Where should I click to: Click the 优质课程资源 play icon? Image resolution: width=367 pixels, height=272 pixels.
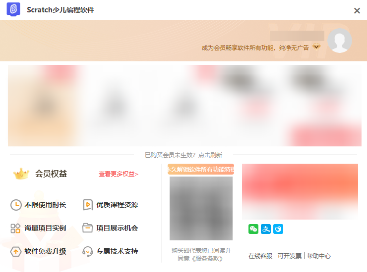pos(88,205)
